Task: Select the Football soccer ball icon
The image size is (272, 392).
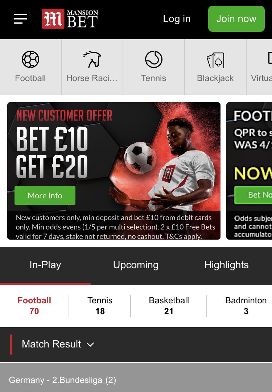Action: point(30,59)
